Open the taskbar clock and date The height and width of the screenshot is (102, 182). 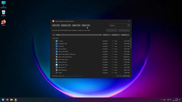point(175,100)
